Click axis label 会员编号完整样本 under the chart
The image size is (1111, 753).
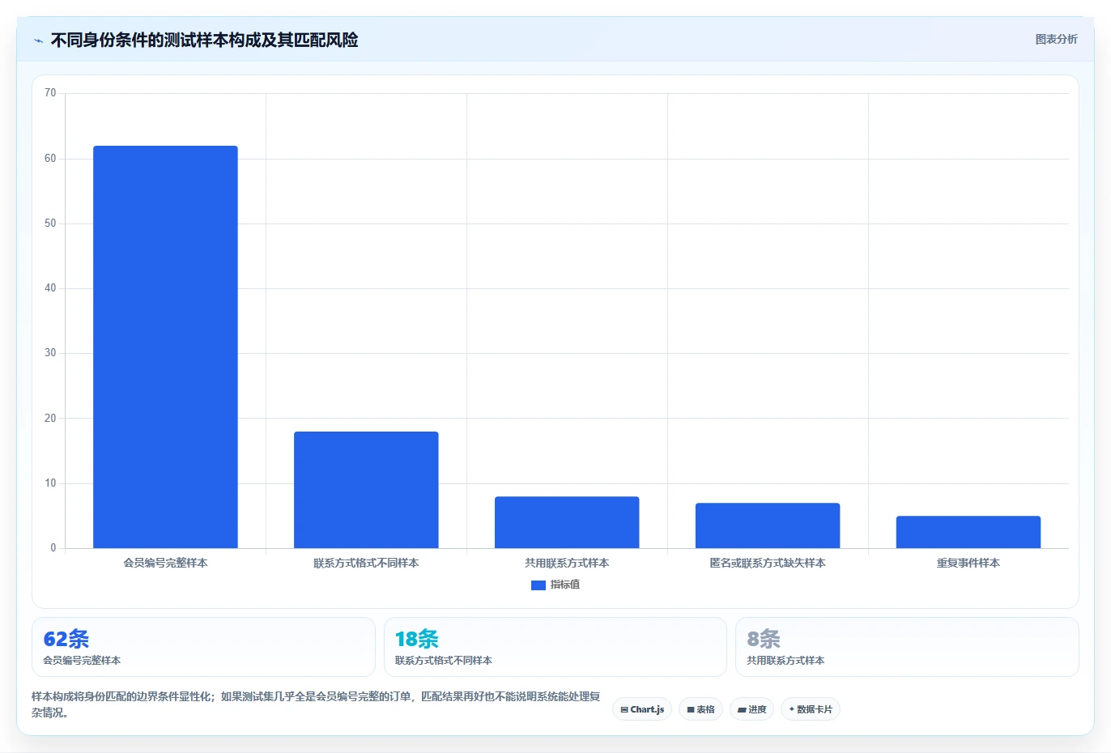click(x=165, y=563)
